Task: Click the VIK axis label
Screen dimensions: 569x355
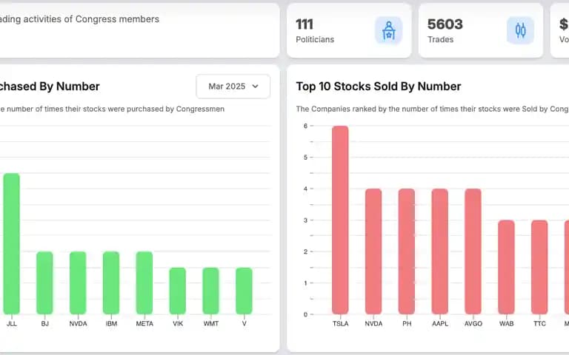Action: click(178, 323)
